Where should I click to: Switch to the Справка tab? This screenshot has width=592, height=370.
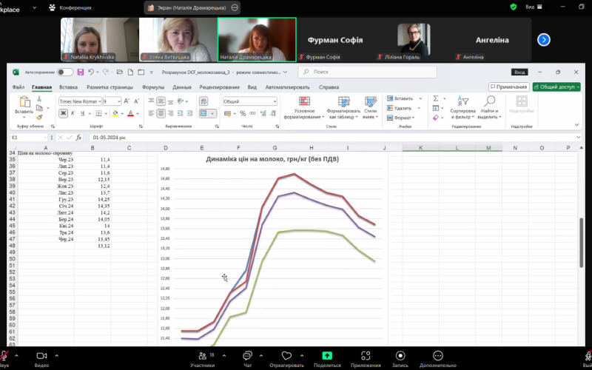click(x=329, y=87)
